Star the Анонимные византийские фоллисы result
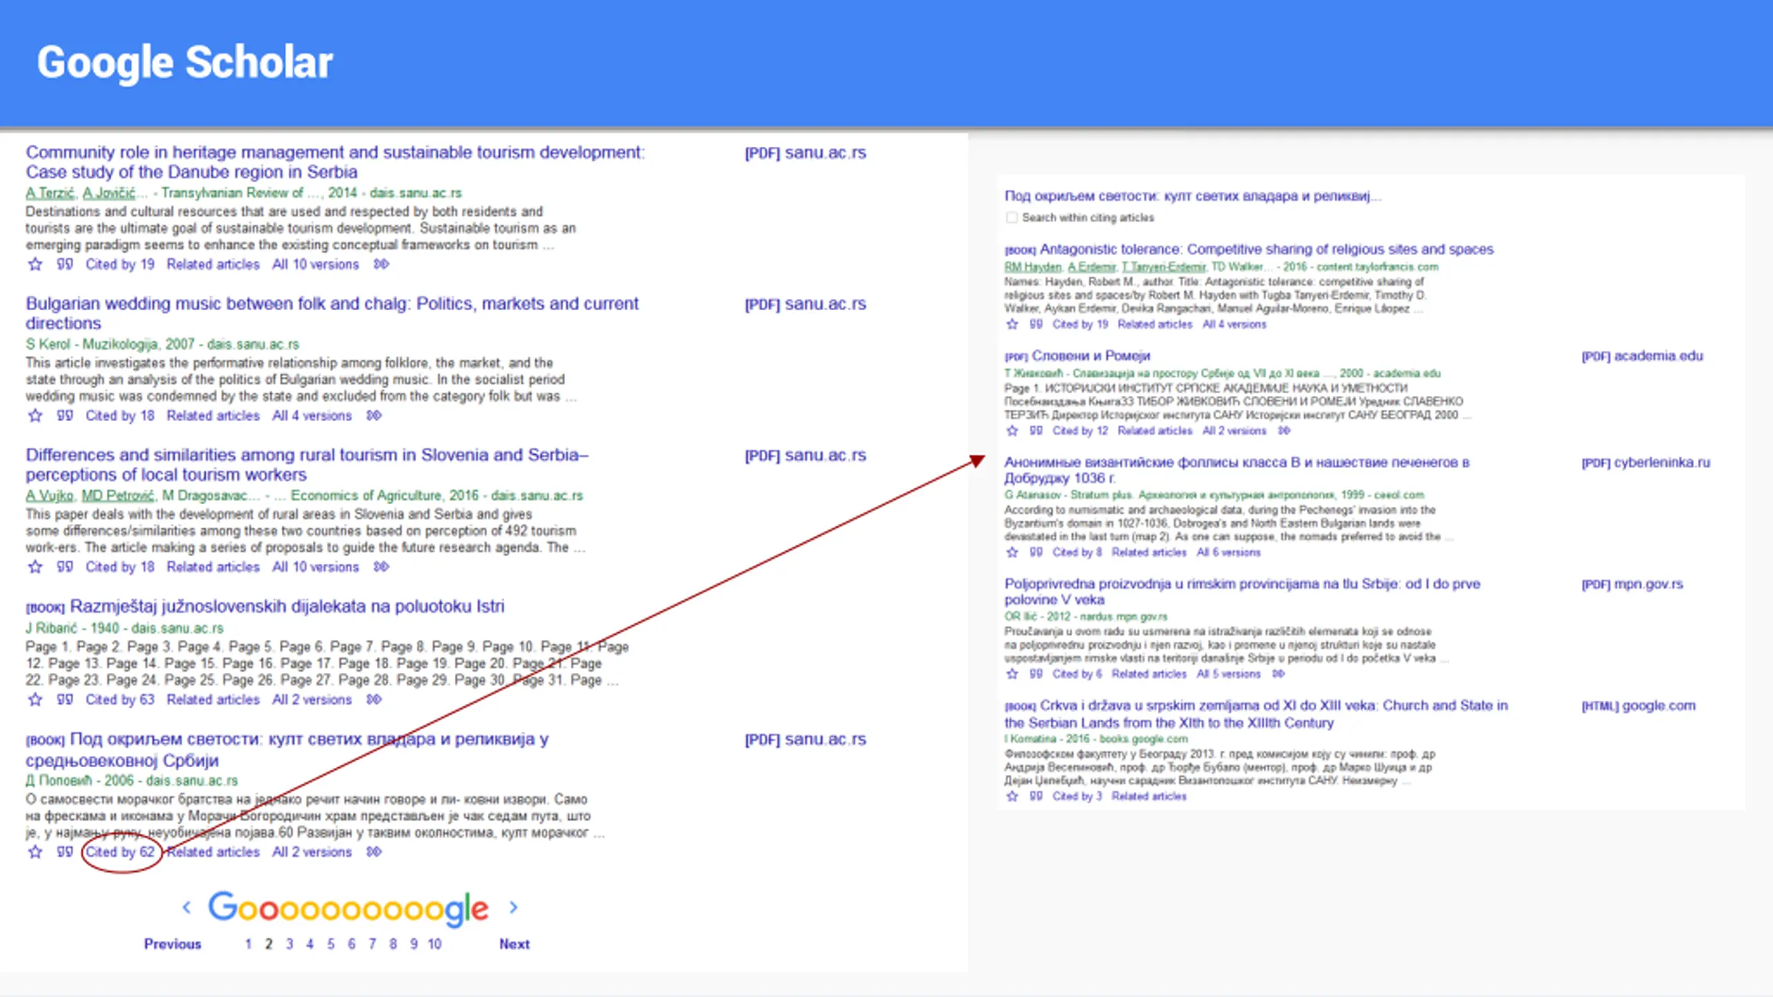This screenshot has height=997, width=1773. [x=1012, y=553]
